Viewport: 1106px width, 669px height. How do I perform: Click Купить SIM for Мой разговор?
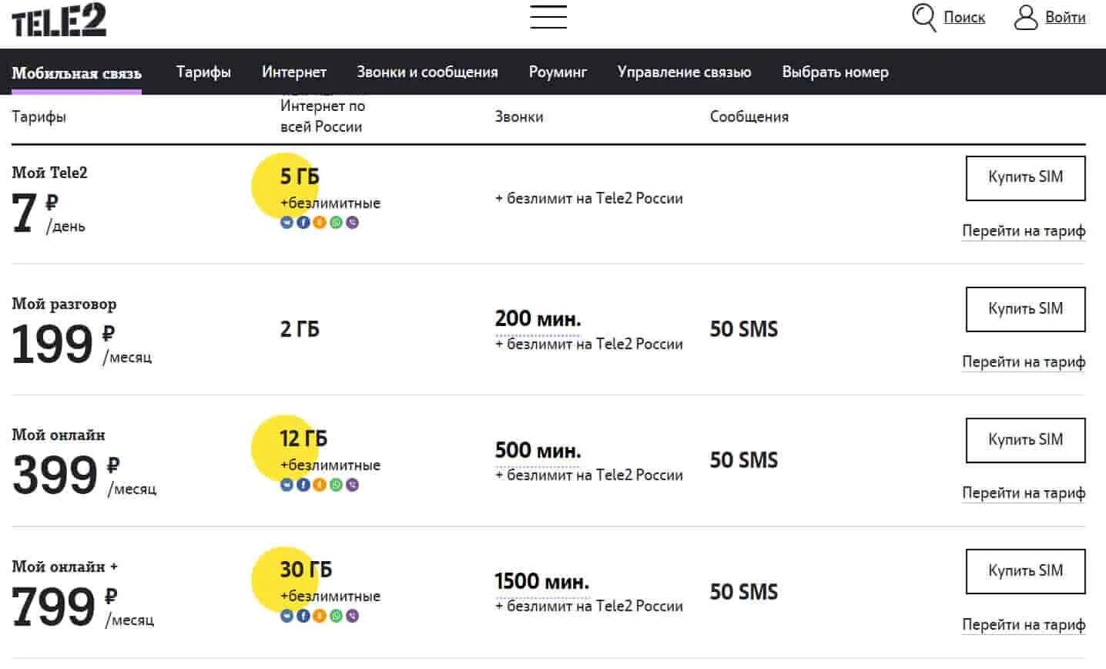[x=1025, y=308]
